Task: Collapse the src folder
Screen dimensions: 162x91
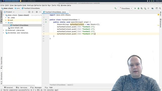Action: click(x=6, y=23)
